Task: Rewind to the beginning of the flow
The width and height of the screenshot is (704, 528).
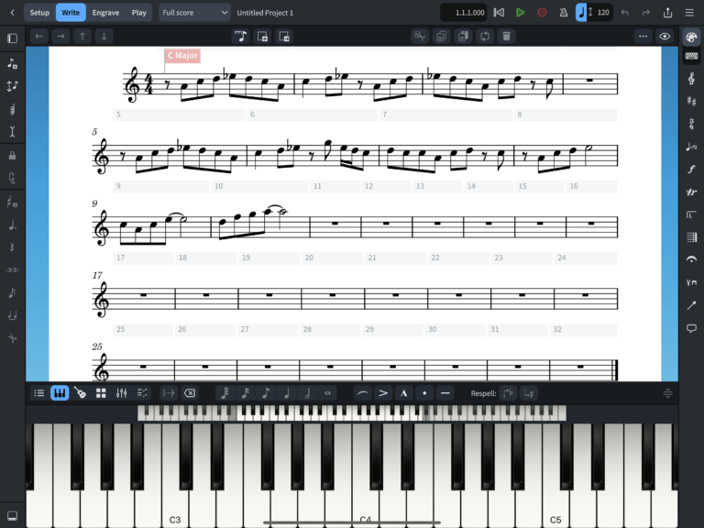Action: tap(499, 13)
